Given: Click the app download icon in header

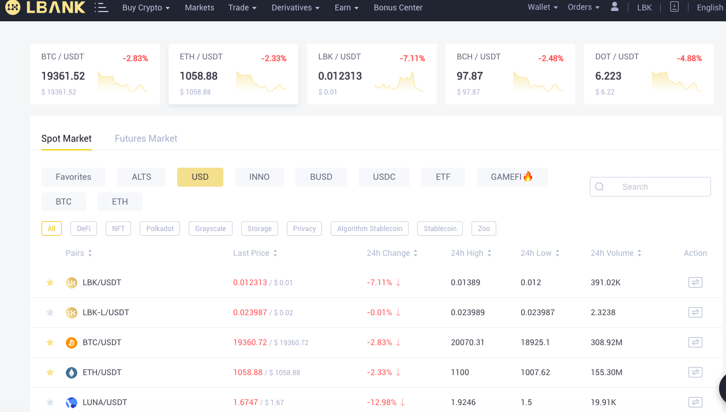Looking at the screenshot, I should (674, 7).
